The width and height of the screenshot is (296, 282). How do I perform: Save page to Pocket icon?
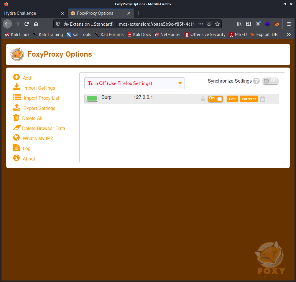(209, 24)
